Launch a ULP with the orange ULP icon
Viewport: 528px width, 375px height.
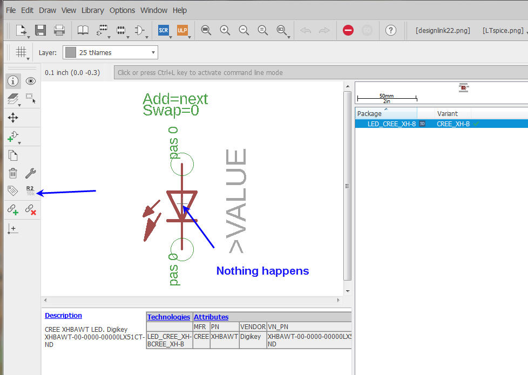pos(181,30)
